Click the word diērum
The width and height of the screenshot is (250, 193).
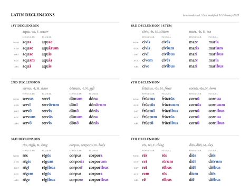(x=215, y=161)
